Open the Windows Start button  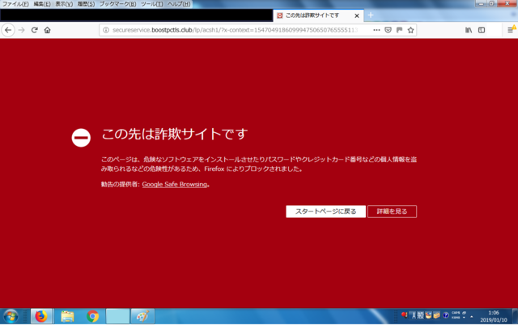point(11,316)
